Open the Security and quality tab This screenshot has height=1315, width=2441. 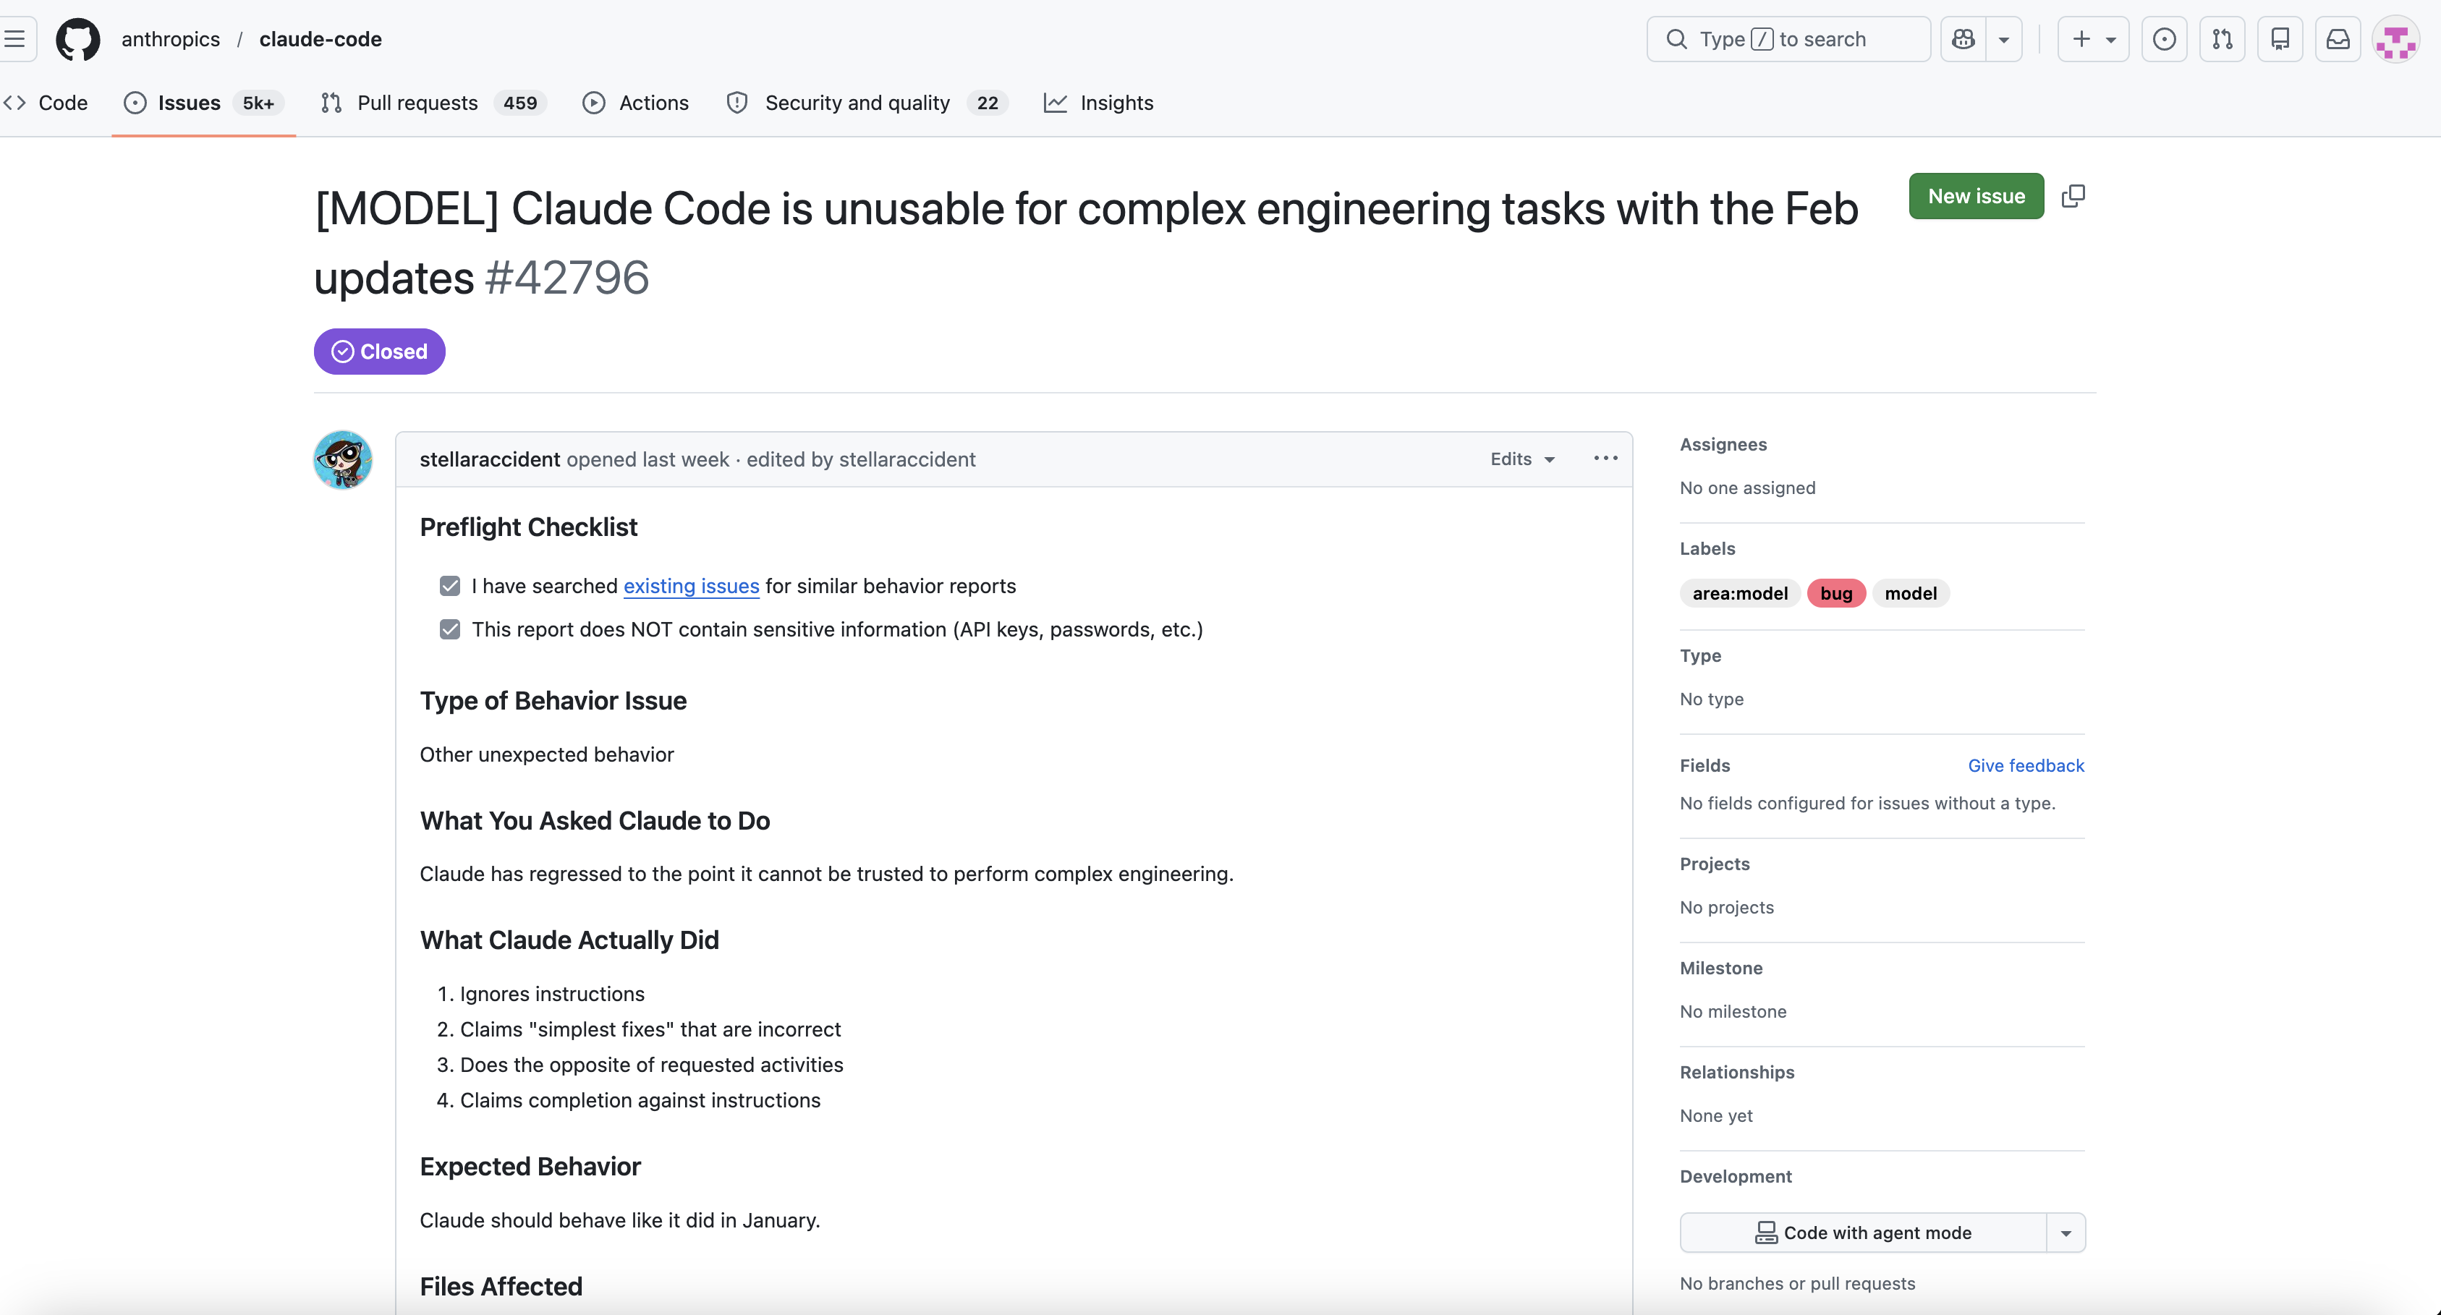(857, 102)
